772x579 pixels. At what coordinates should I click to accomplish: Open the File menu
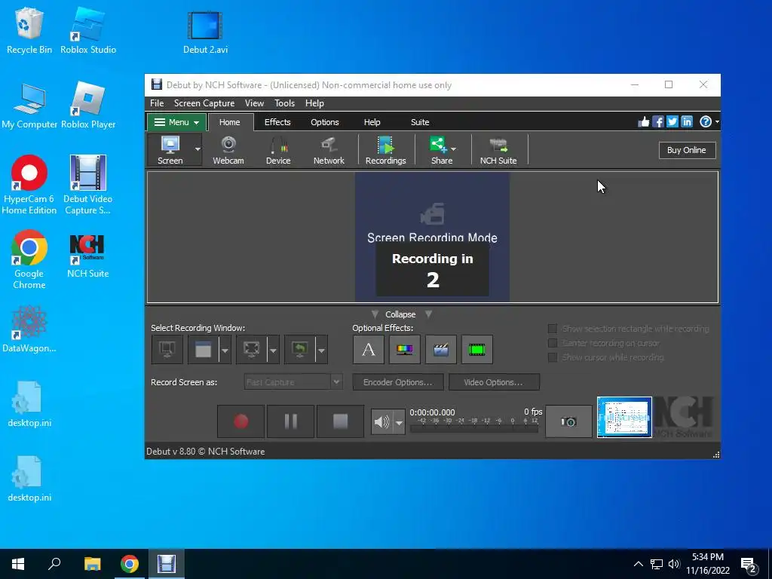157,103
